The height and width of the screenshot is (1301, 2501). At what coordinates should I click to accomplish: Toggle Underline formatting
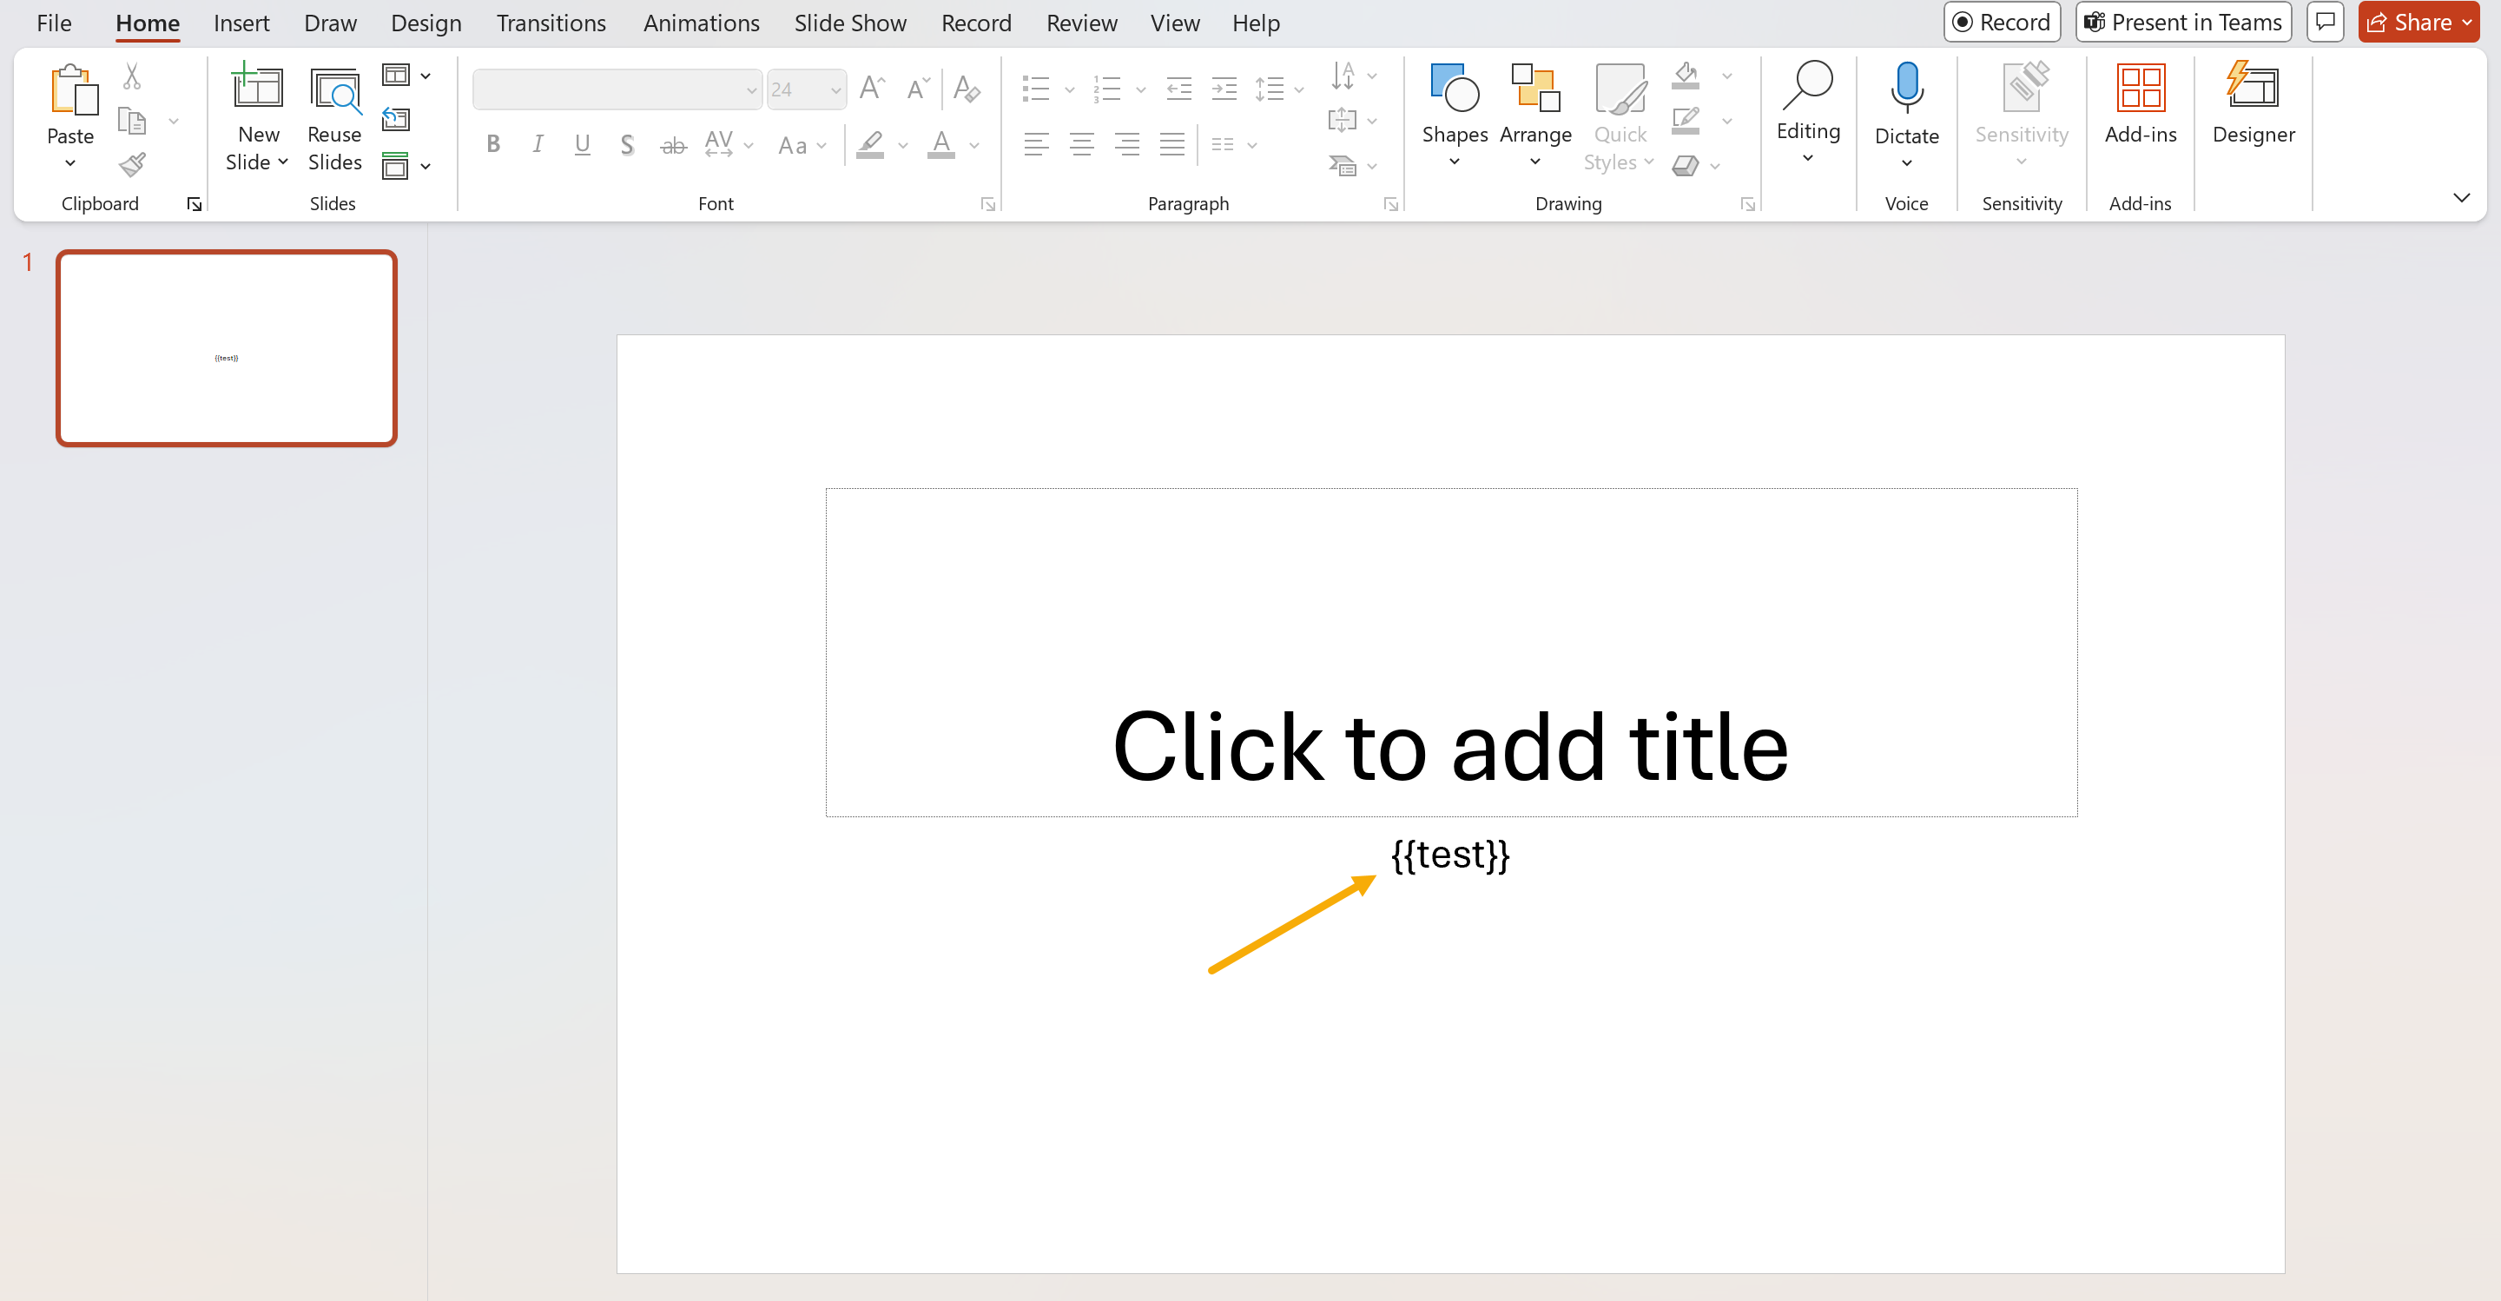[x=583, y=145]
